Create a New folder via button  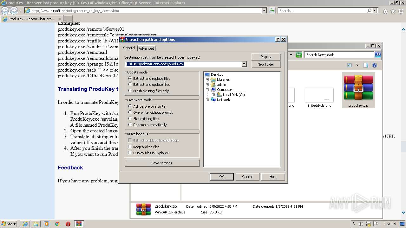click(x=266, y=64)
